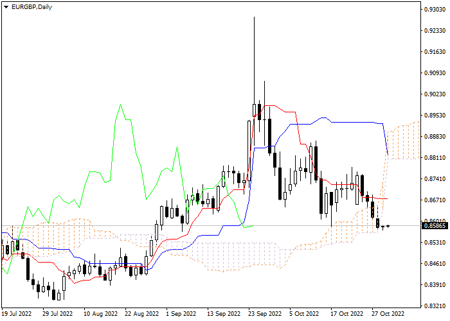The image size is (450, 321).
Task: Click the current price label 0.85865
Action: (x=435, y=226)
